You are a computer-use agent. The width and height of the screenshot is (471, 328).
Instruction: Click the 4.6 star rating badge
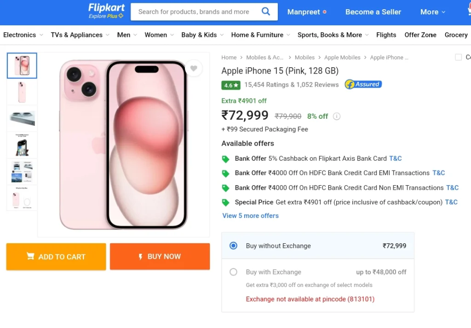click(x=231, y=85)
